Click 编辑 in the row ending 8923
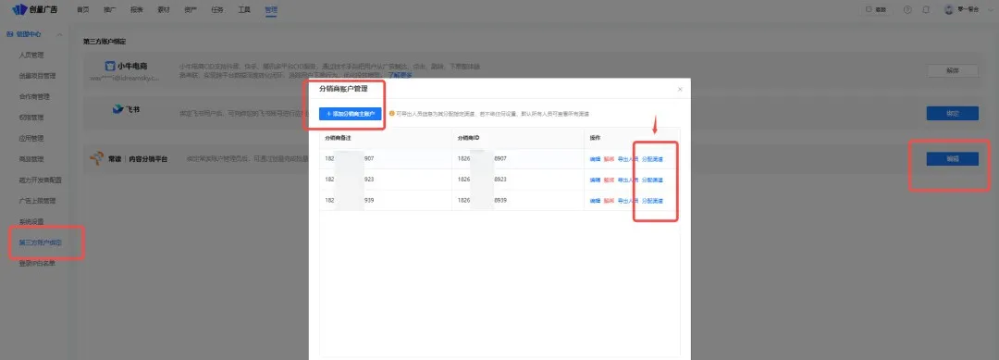999x360 pixels. click(595, 180)
